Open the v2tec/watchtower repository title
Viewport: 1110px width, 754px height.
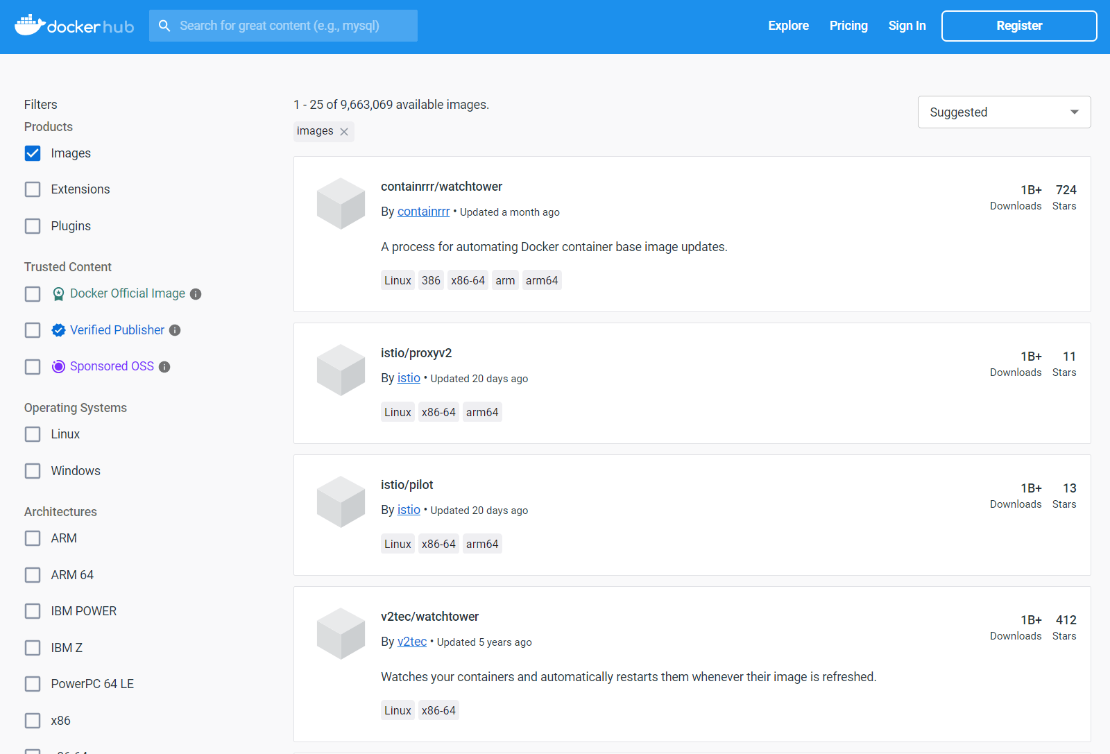[x=429, y=617]
